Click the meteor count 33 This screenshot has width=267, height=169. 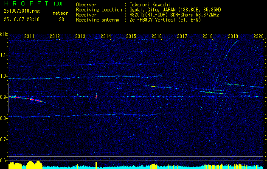click(62, 19)
